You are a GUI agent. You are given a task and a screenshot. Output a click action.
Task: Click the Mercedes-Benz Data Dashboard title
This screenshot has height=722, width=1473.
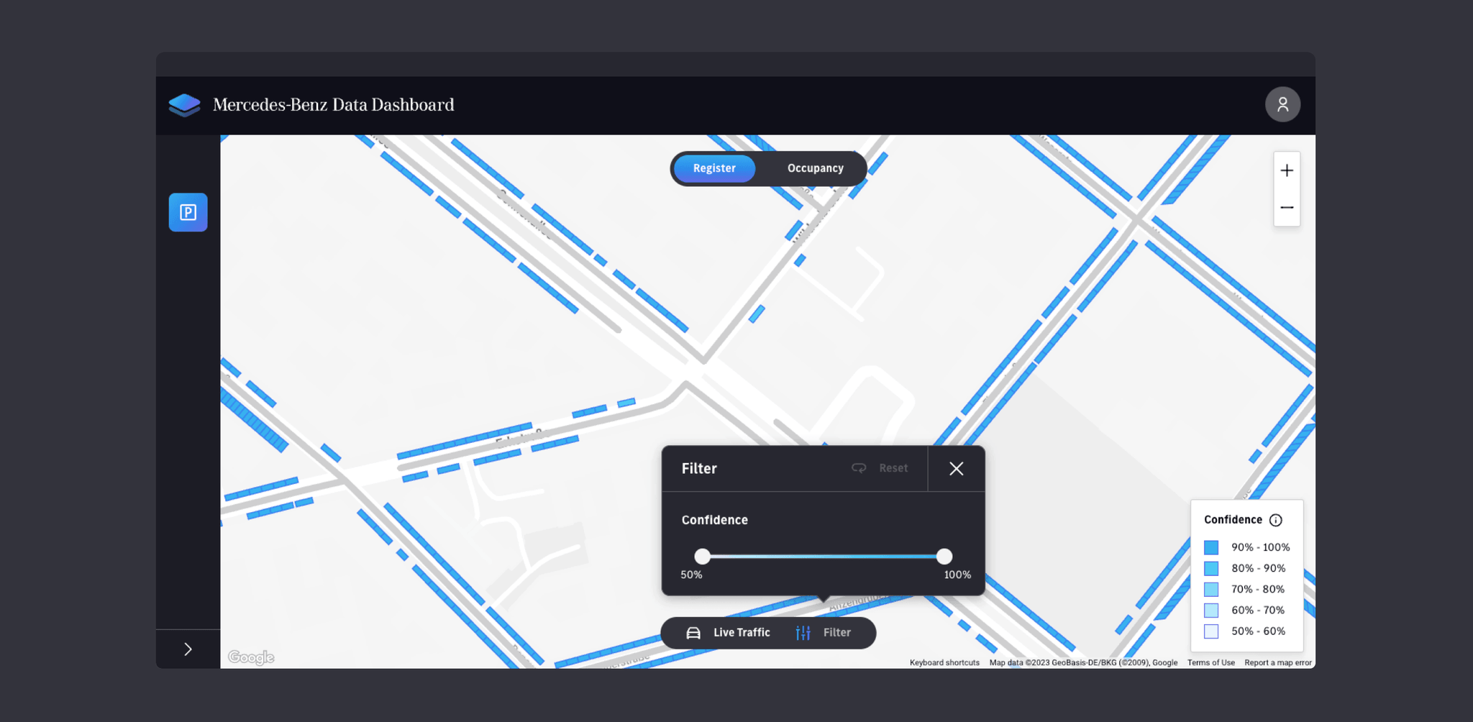tap(334, 105)
